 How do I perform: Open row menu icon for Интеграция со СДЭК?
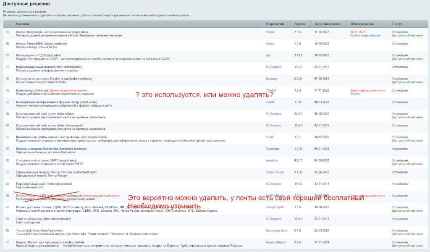click(8, 55)
